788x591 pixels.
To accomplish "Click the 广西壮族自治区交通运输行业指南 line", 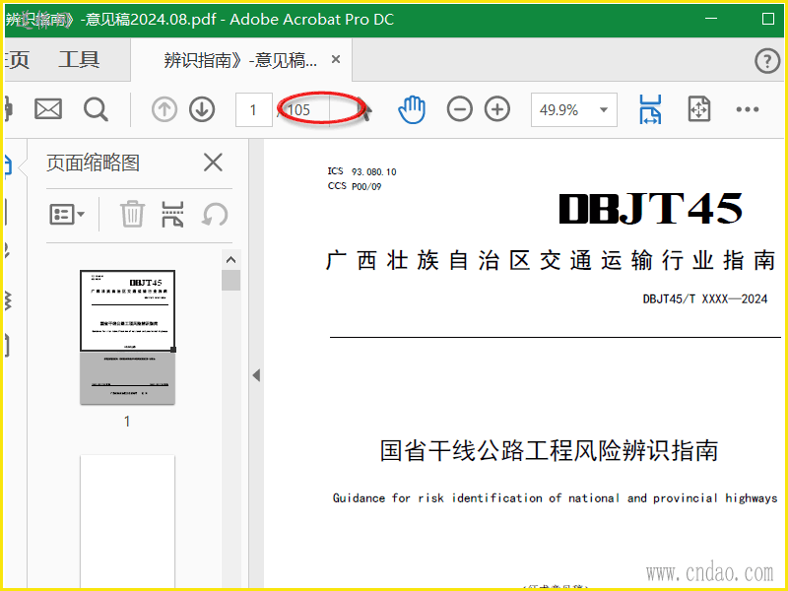I will 551,261.
